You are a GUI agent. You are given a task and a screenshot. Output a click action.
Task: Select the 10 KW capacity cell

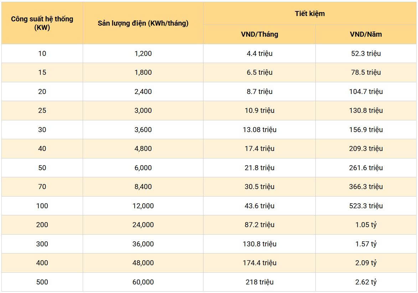click(42, 53)
